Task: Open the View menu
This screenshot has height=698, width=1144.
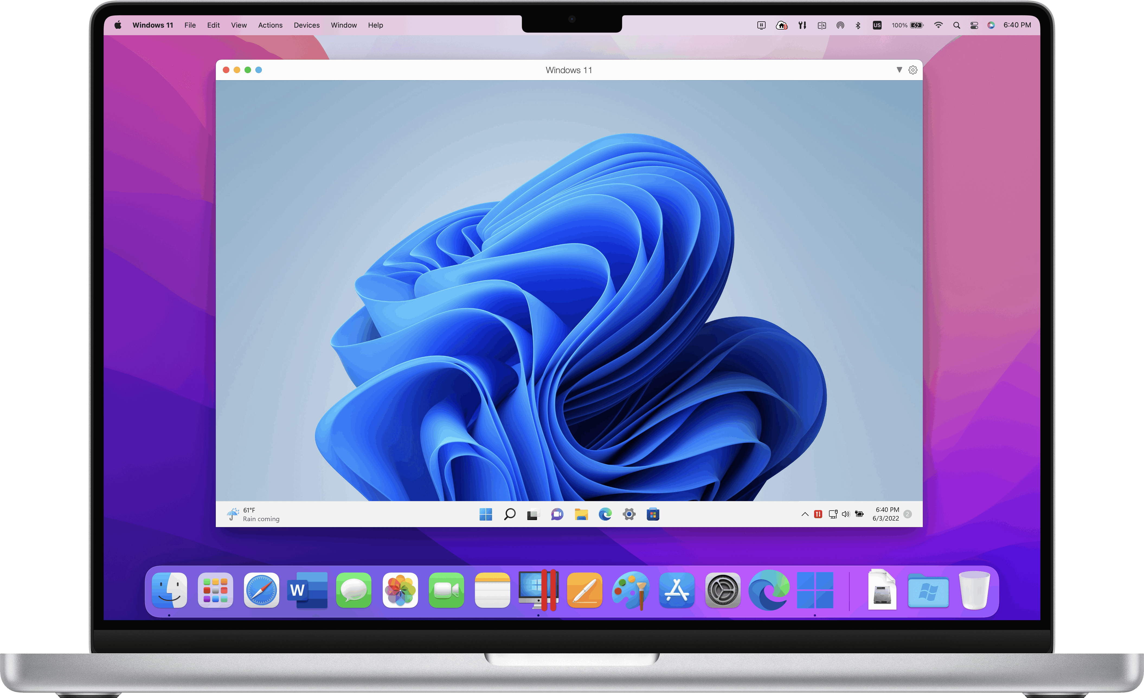Action: [239, 25]
